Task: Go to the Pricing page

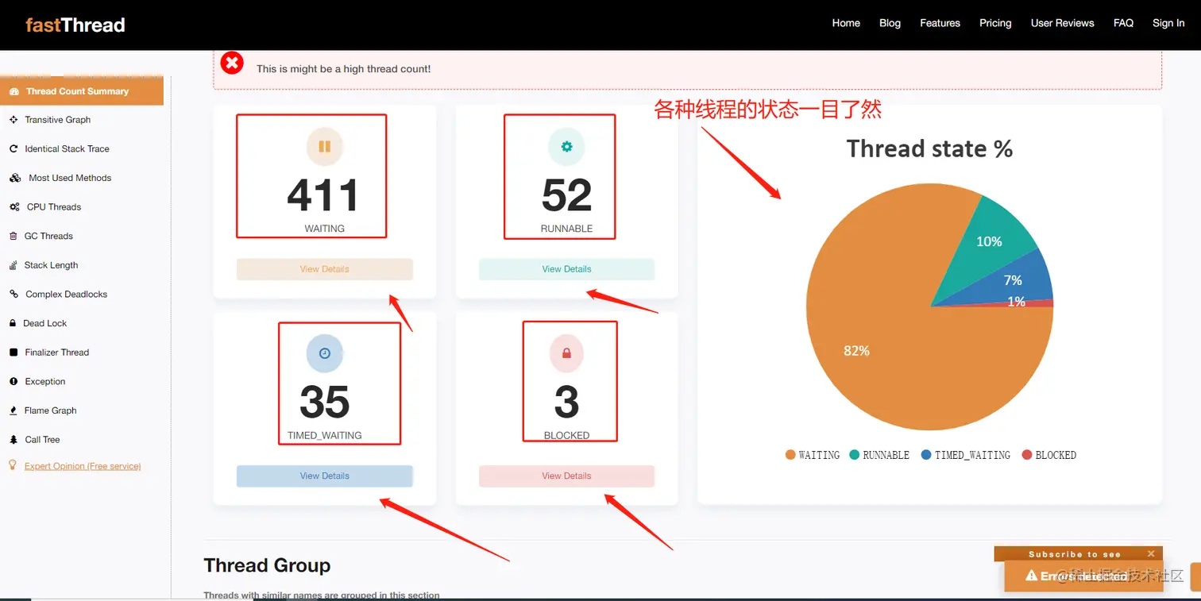Action: [995, 23]
